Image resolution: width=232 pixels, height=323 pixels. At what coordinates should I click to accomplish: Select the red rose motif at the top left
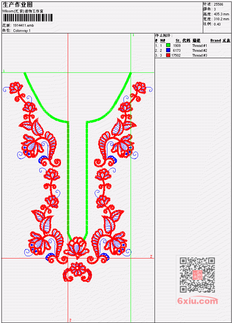(16, 87)
